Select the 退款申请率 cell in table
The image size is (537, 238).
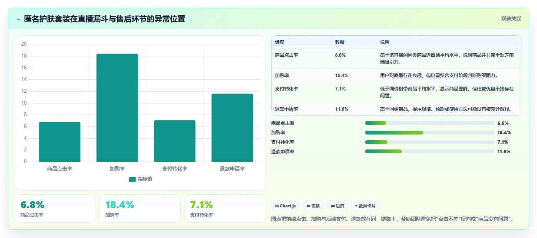pos(287,109)
